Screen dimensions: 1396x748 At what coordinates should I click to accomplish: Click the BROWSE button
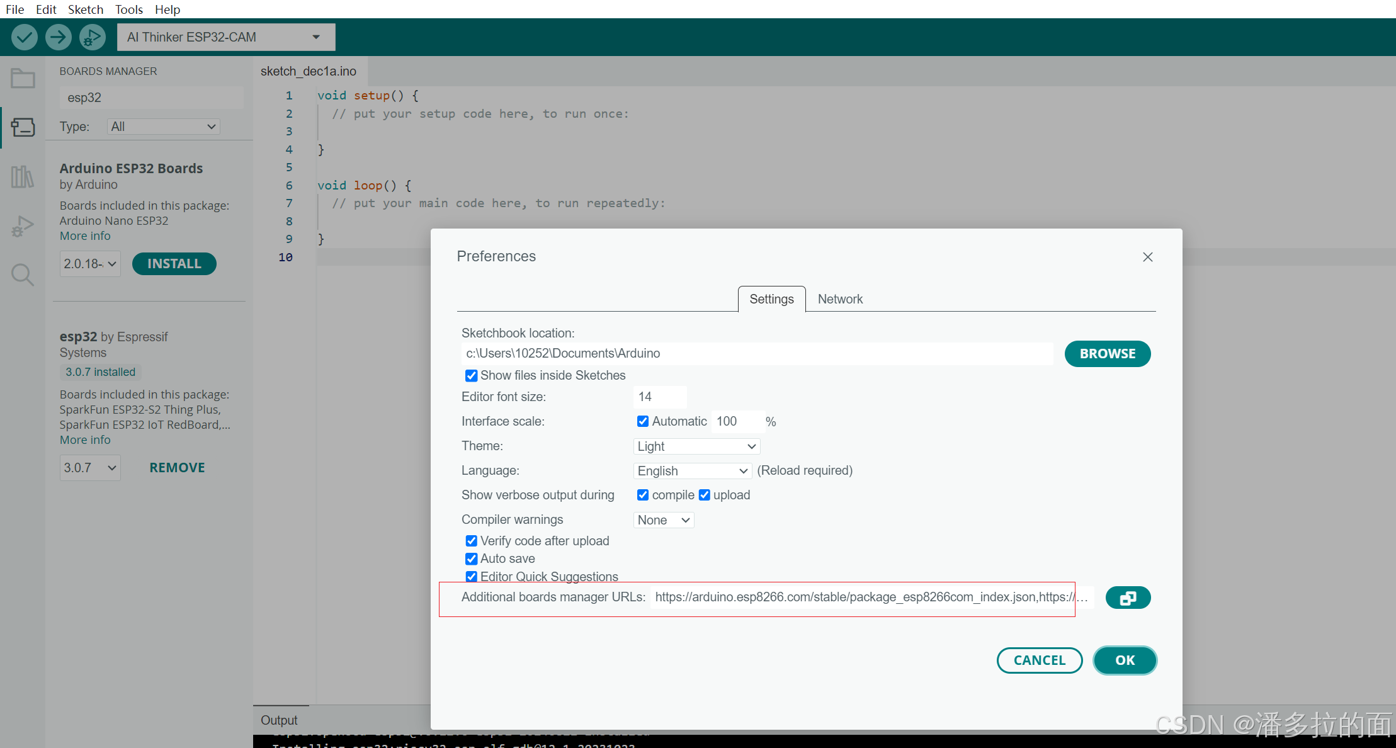[1107, 354]
